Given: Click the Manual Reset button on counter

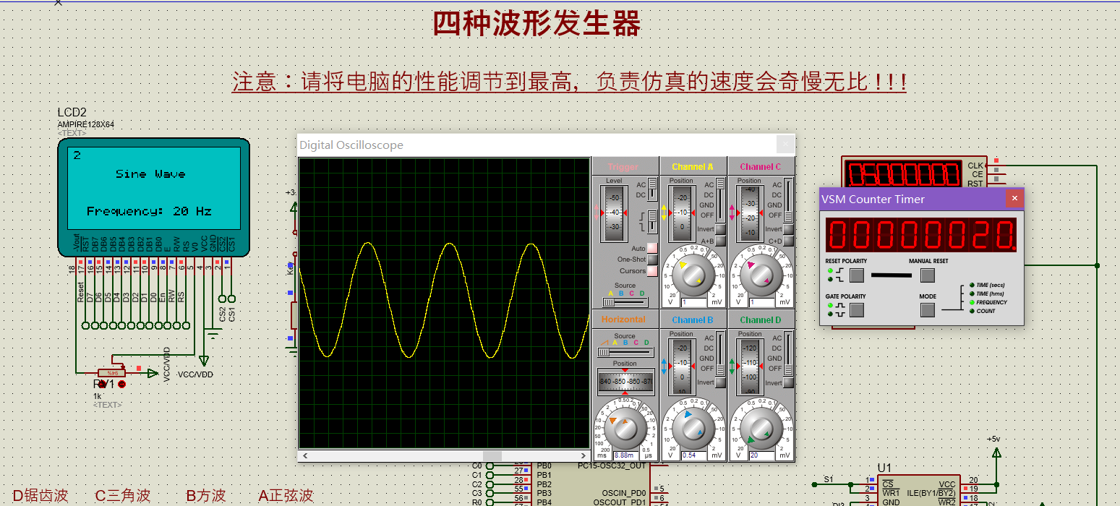Looking at the screenshot, I should click(x=928, y=275).
